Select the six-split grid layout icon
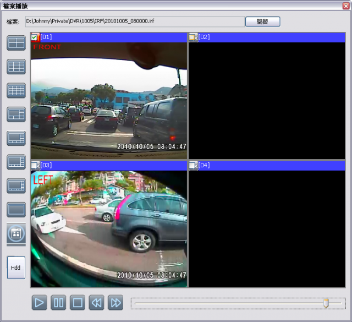The width and height of the screenshot is (352, 322). 16,67
